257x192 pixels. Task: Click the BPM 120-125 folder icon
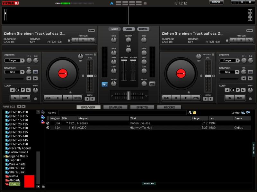(7, 124)
